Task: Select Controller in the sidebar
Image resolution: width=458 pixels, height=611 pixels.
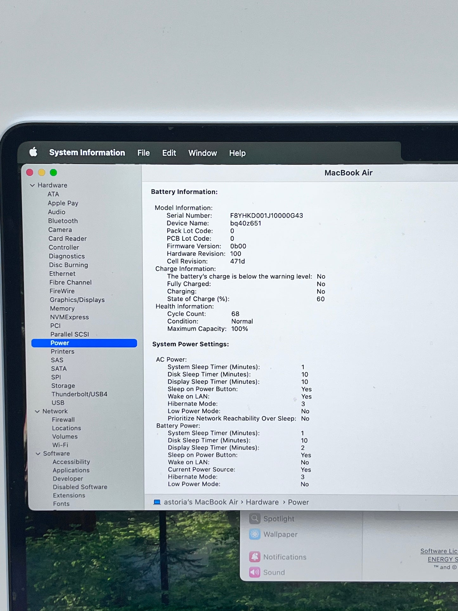Action: [x=64, y=247]
